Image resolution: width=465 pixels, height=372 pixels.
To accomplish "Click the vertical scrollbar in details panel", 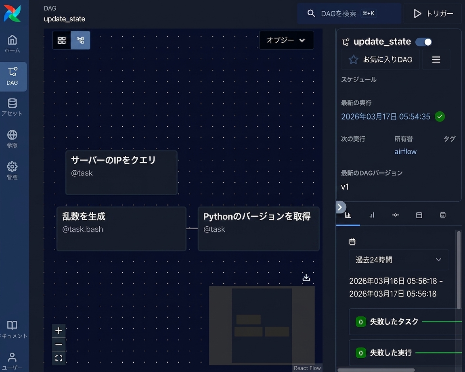I will click(x=459, y=270).
